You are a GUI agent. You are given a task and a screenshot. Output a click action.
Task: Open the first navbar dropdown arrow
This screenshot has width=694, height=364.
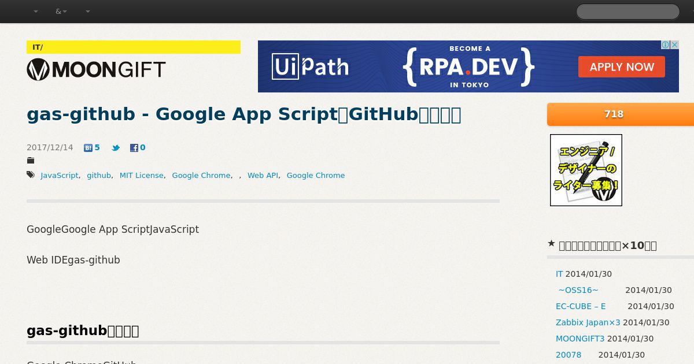tap(36, 12)
